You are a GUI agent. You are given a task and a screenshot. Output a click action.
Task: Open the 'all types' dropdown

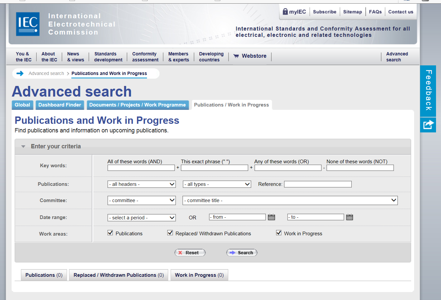tap(217, 184)
